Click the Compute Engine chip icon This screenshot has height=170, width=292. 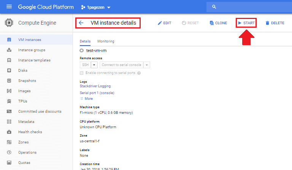coord(9,23)
